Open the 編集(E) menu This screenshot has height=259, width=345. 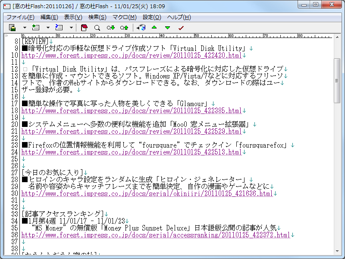pos(49,17)
